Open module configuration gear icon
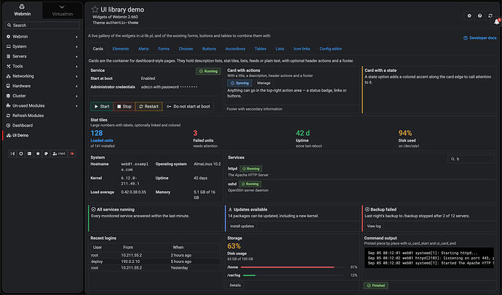This screenshot has width=502, height=295. click(x=469, y=16)
